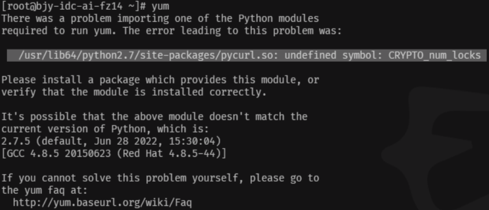Click 'verify that the module is installed' line
The height and width of the screenshot is (210, 489).
click(x=134, y=92)
